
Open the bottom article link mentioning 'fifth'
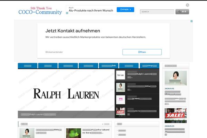[49, 131]
